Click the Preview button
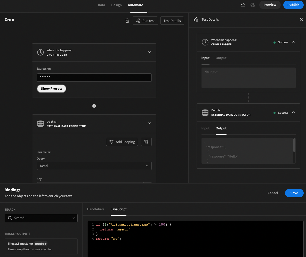 click(270, 5)
